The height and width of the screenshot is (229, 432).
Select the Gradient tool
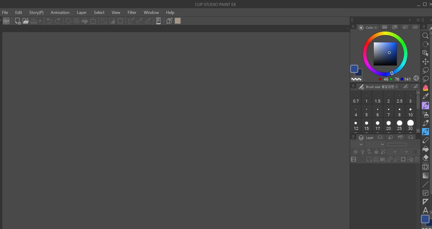pos(425,175)
